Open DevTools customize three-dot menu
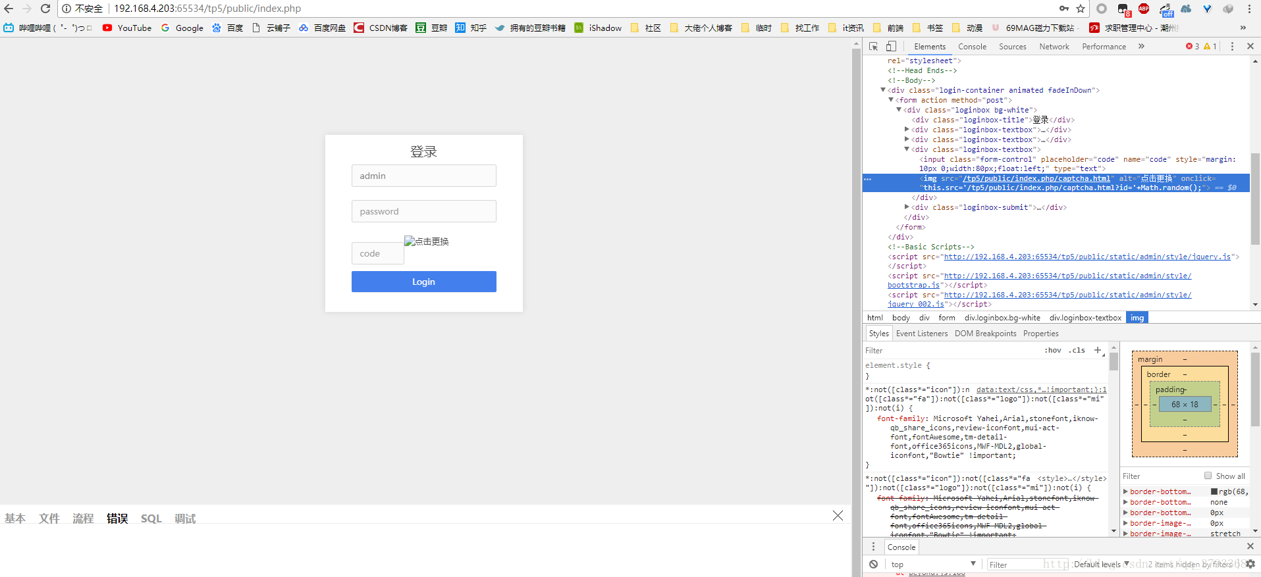 click(x=1232, y=46)
